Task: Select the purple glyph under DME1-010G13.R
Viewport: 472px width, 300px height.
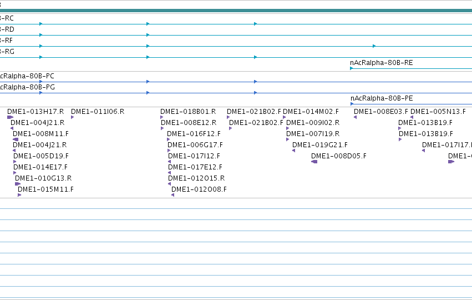Action: coord(18,184)
